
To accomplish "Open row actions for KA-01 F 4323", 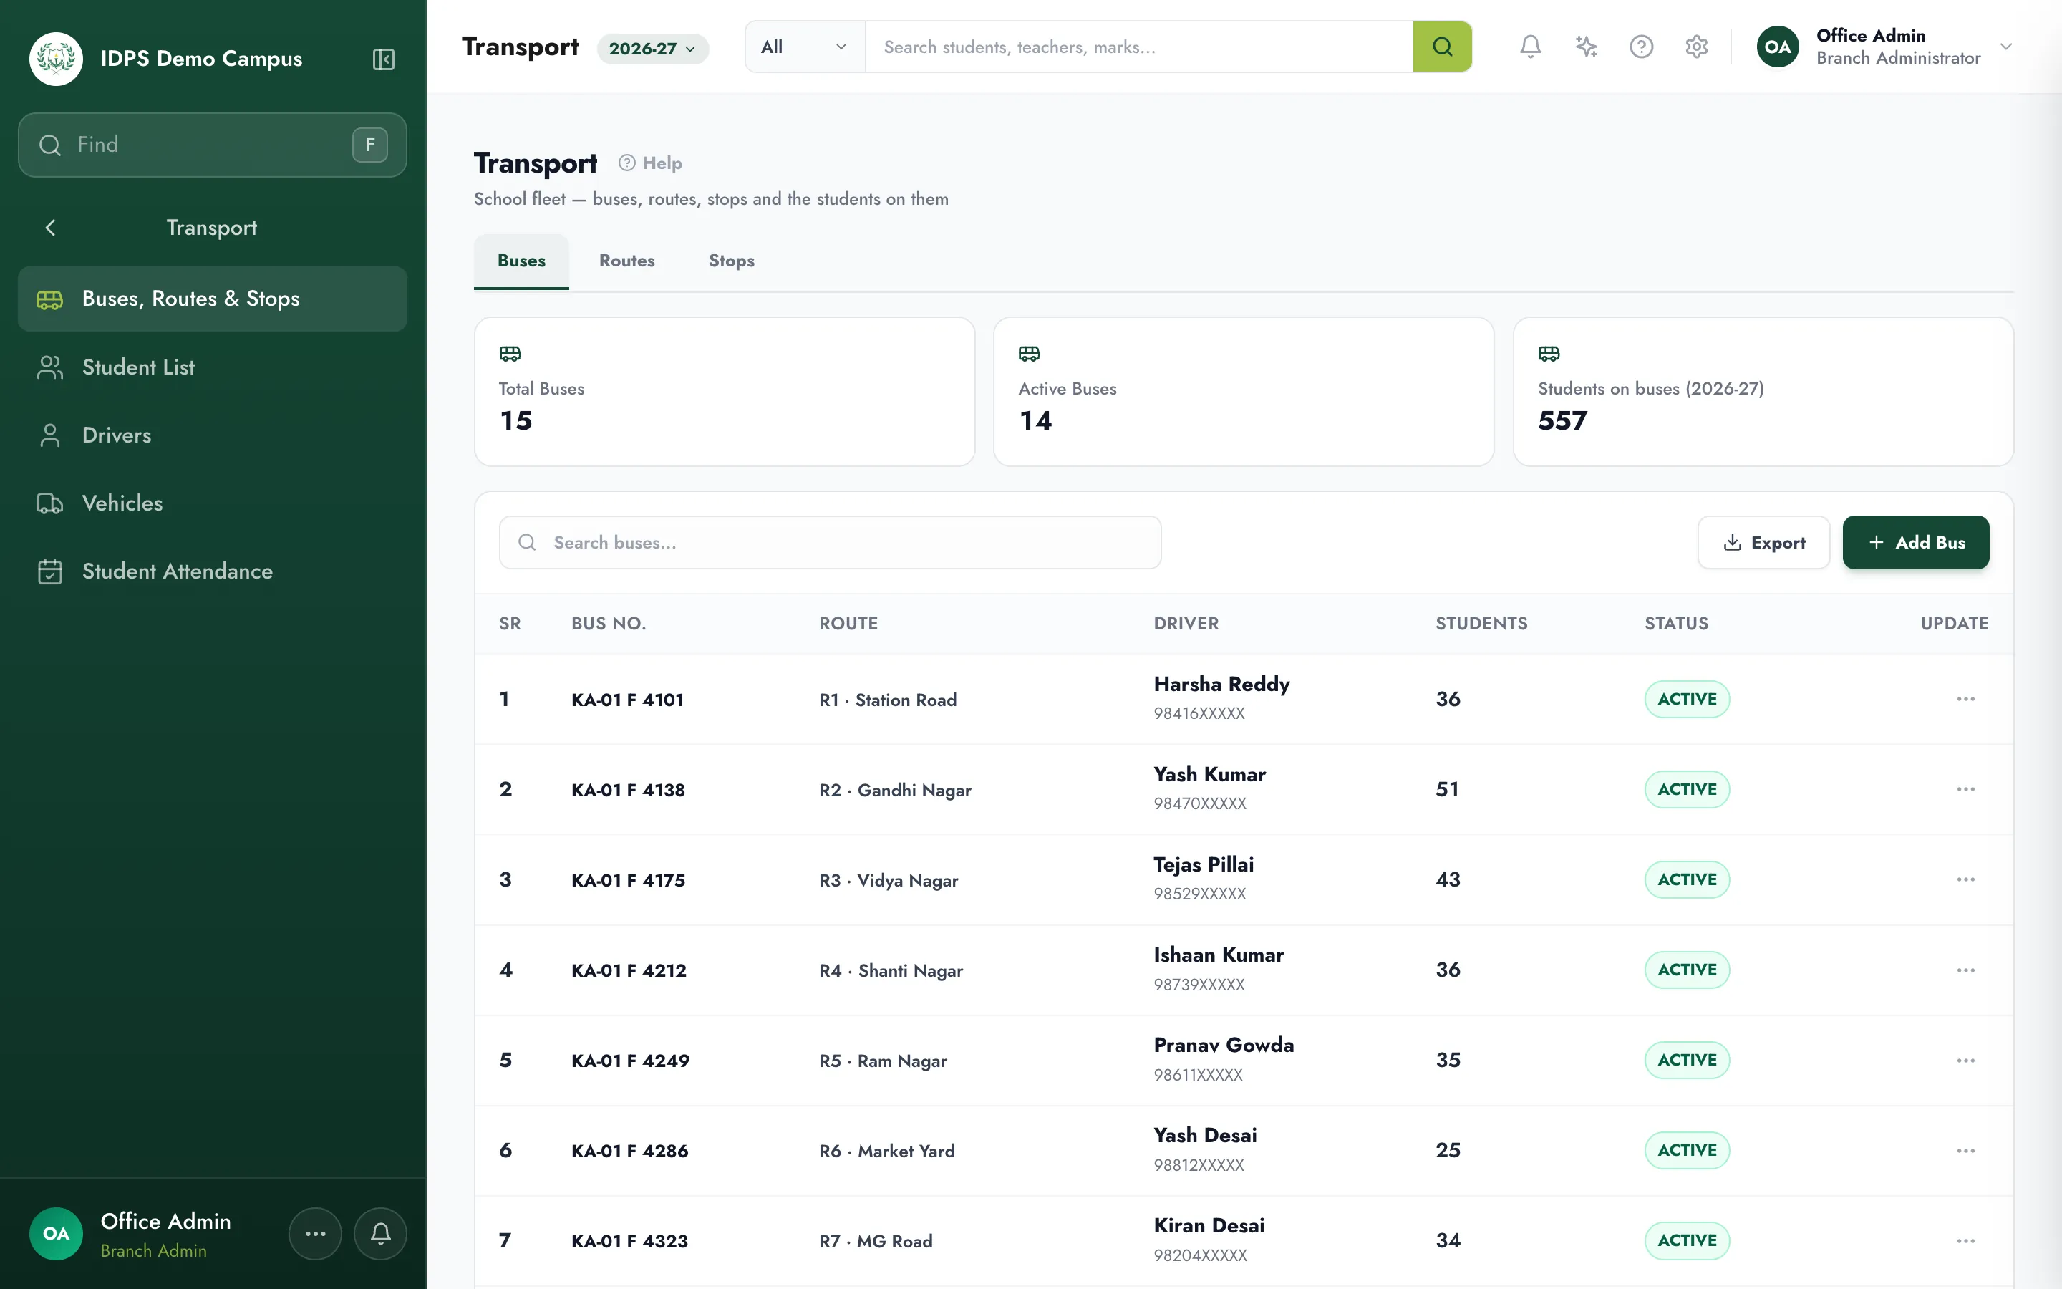I will click(1966, 1241).
